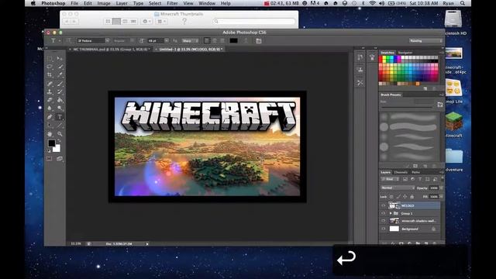
Task: Hide the minecraft-shaders-wall layer
Action: point(384,221)
